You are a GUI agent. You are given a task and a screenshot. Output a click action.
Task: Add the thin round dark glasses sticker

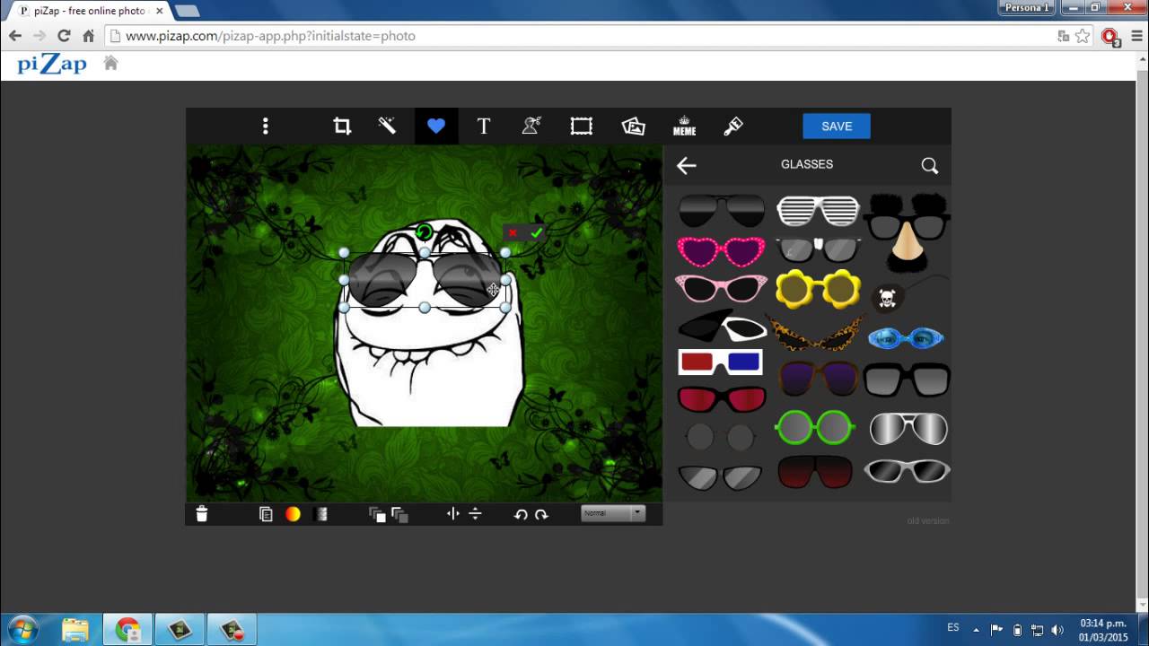720,437
